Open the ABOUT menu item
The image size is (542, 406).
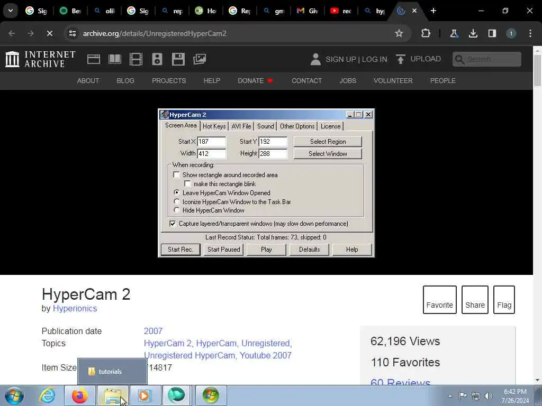point(88,81)
